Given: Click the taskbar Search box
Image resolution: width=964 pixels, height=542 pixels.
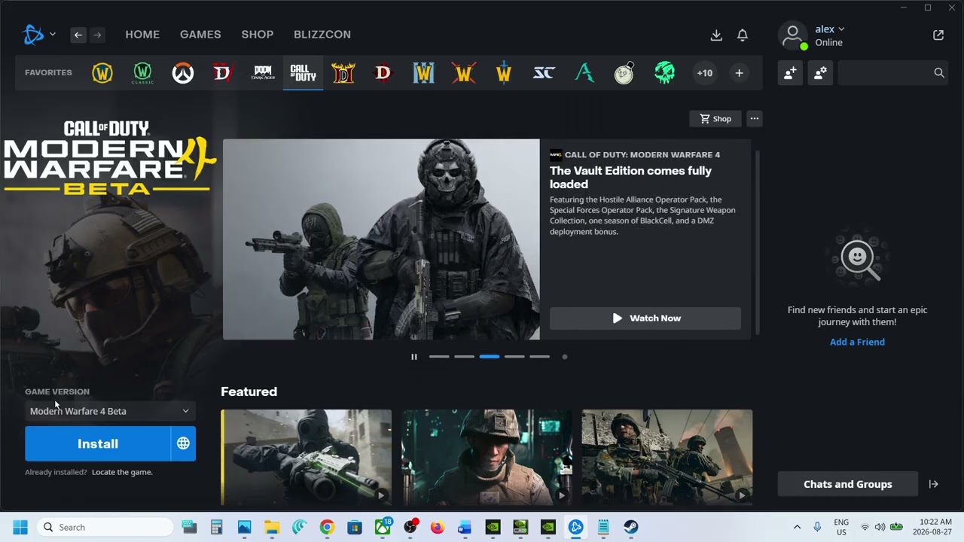Looking at the screenshot, I should (105, 527).
